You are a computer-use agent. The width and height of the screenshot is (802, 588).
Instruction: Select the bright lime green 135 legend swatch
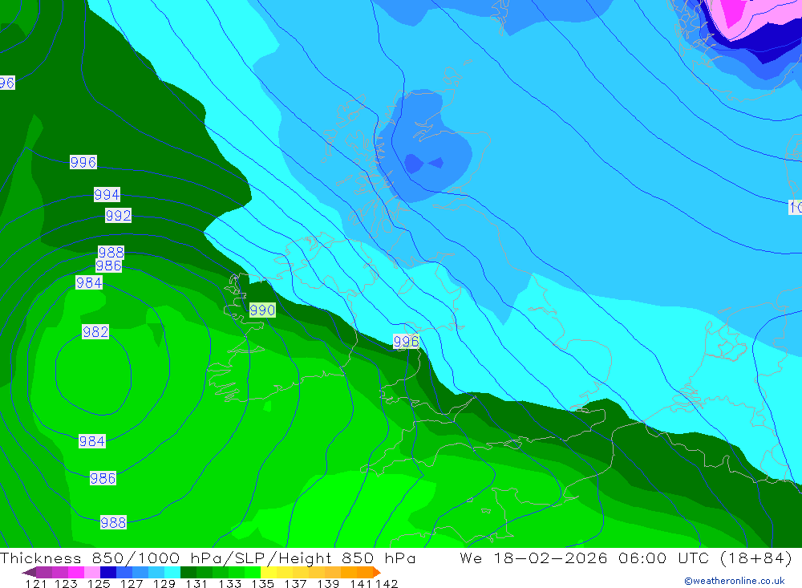tap(253, 572)
